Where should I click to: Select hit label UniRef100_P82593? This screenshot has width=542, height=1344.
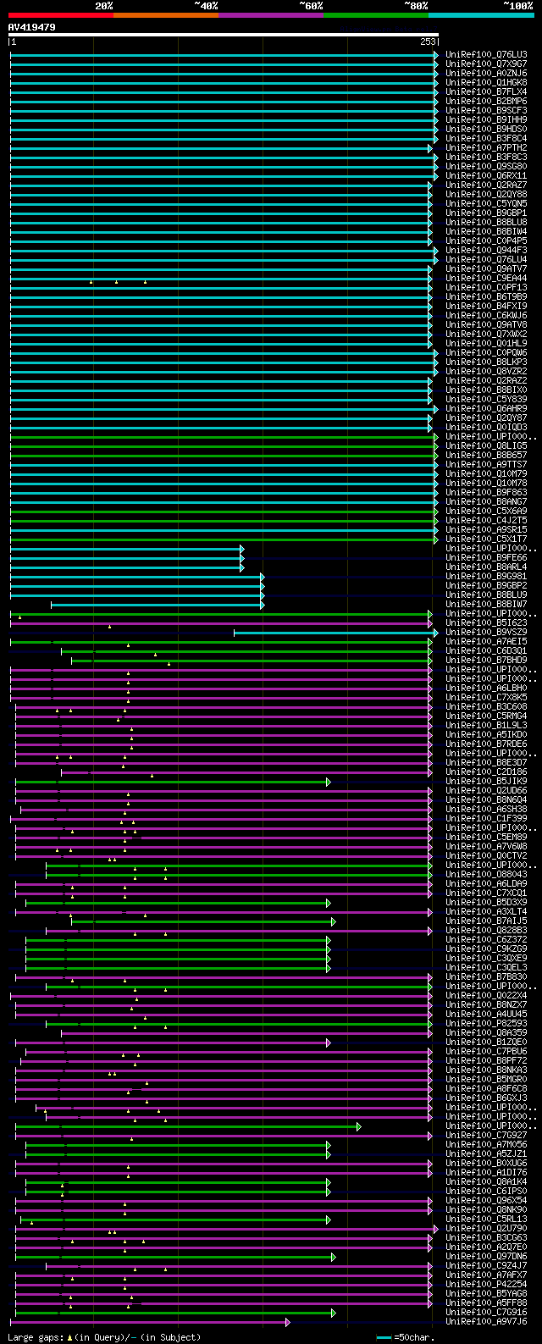pyautogui.click(x=486, y=1024)
